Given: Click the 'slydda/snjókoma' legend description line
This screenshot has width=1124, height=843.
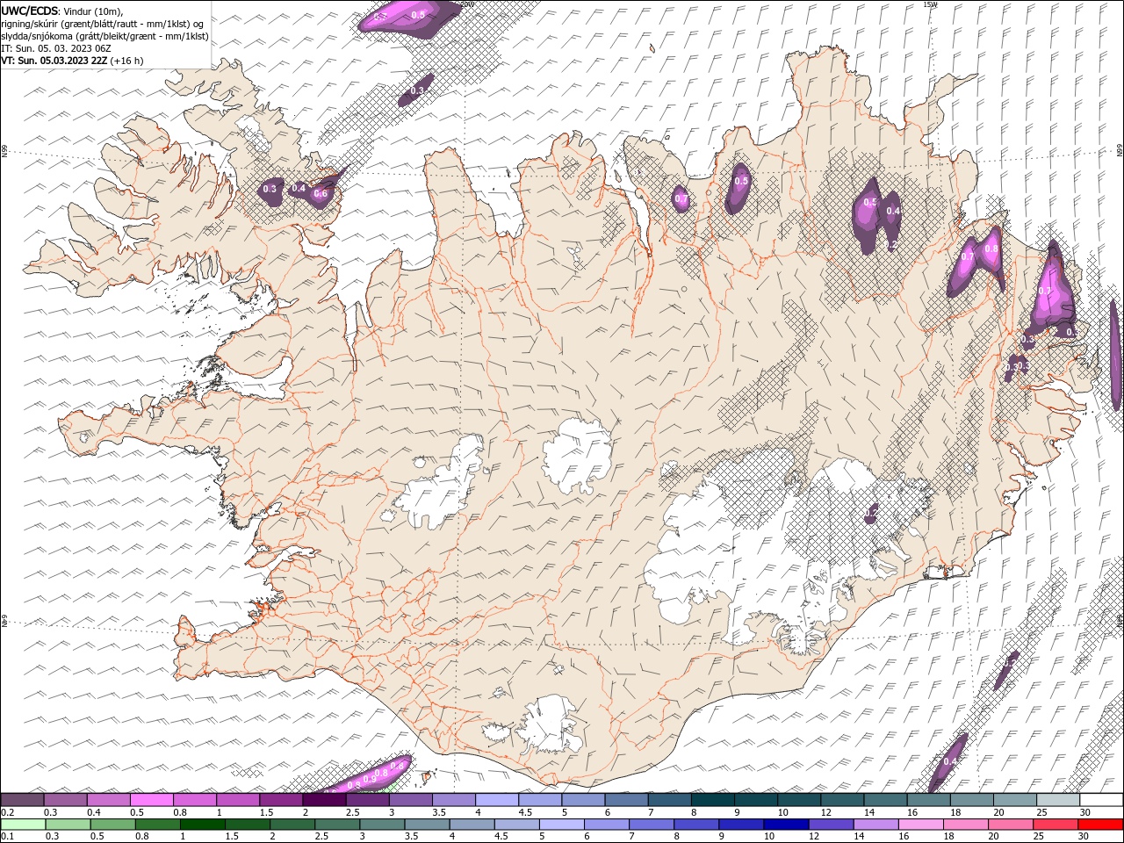Looking at the screenshot, I should pos(104,36).
